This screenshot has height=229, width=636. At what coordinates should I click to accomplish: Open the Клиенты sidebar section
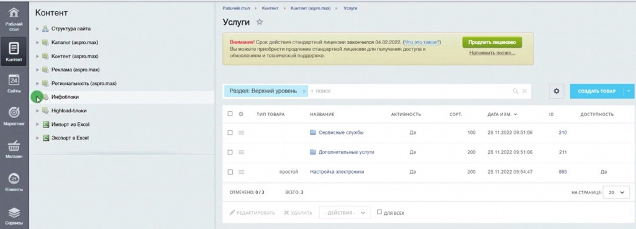coord(14,182)
